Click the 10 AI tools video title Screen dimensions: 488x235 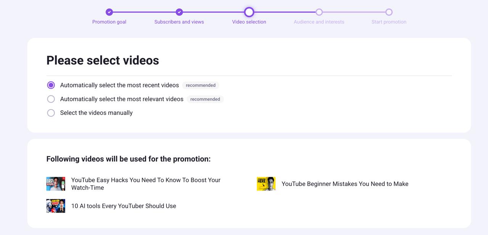pos(124,206)
